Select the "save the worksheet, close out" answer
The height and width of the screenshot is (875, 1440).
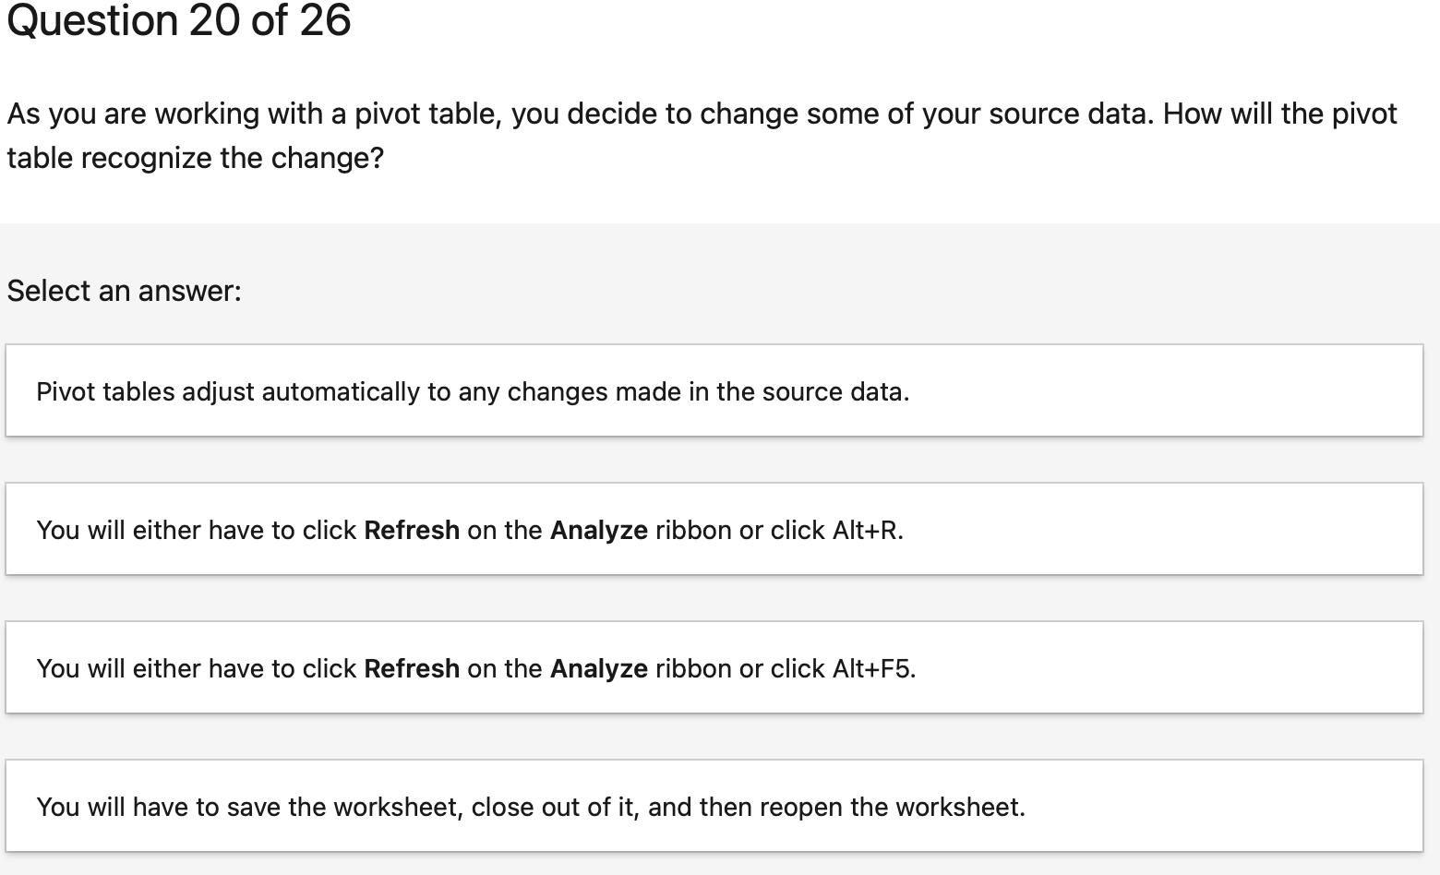pyautogui.click(x=713, y=807)
